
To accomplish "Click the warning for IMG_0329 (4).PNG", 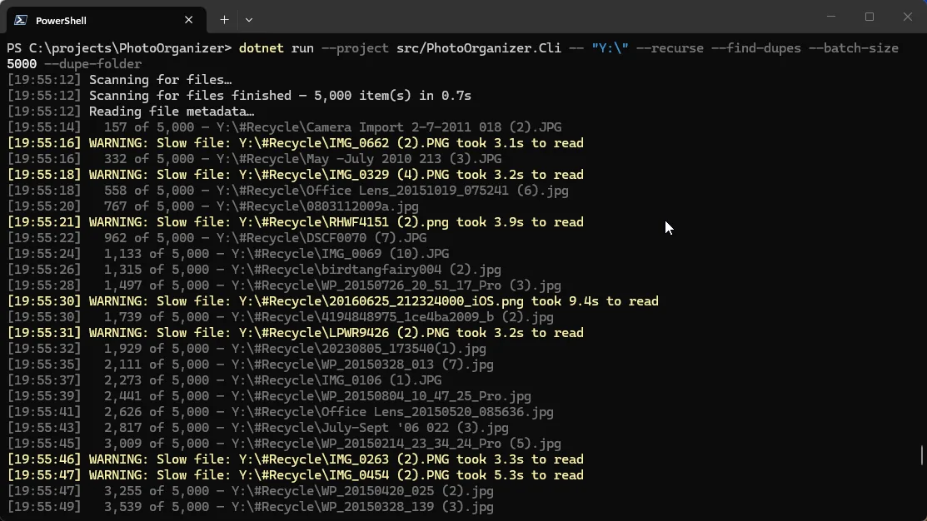I will [x=295, y=175].
